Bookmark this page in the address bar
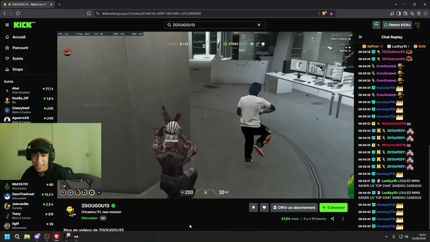 (x=89, y=13)
